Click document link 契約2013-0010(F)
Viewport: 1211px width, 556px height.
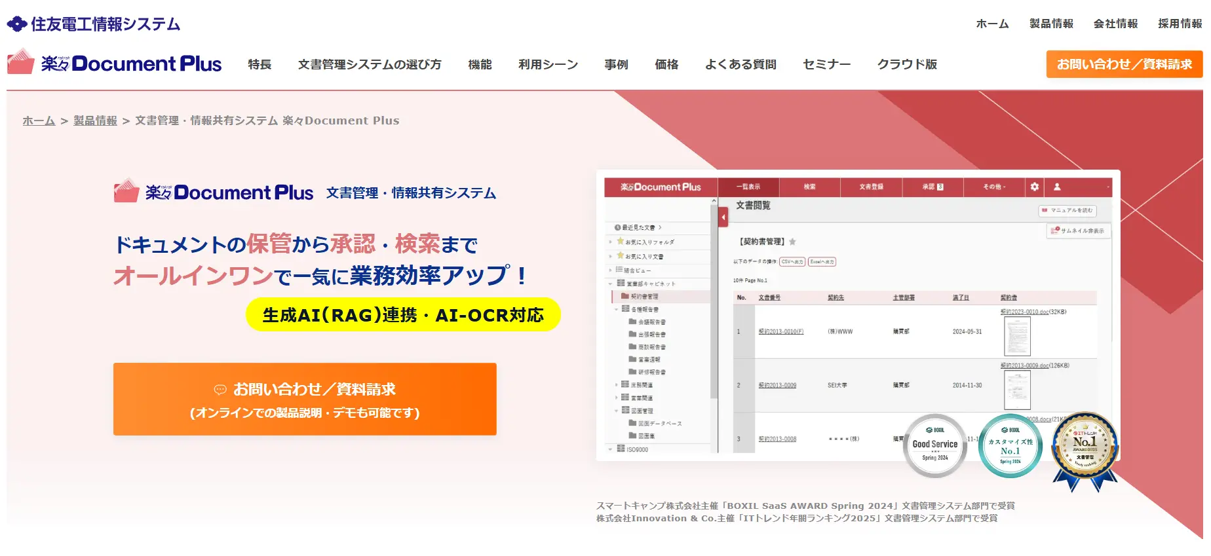tap(780, 331)
